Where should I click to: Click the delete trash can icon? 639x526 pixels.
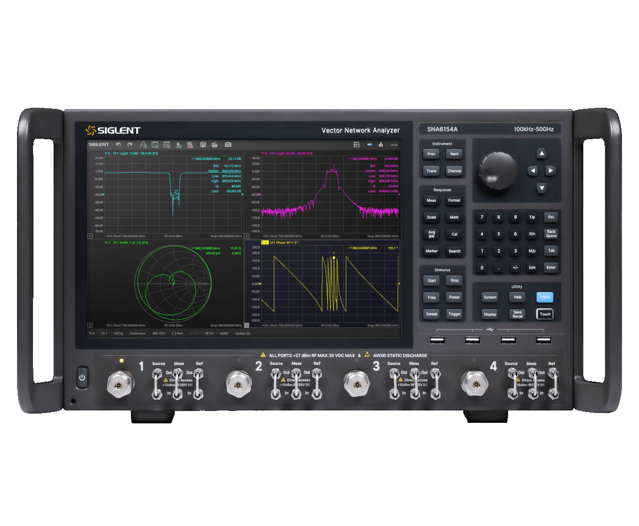click(x=190, y=145)
